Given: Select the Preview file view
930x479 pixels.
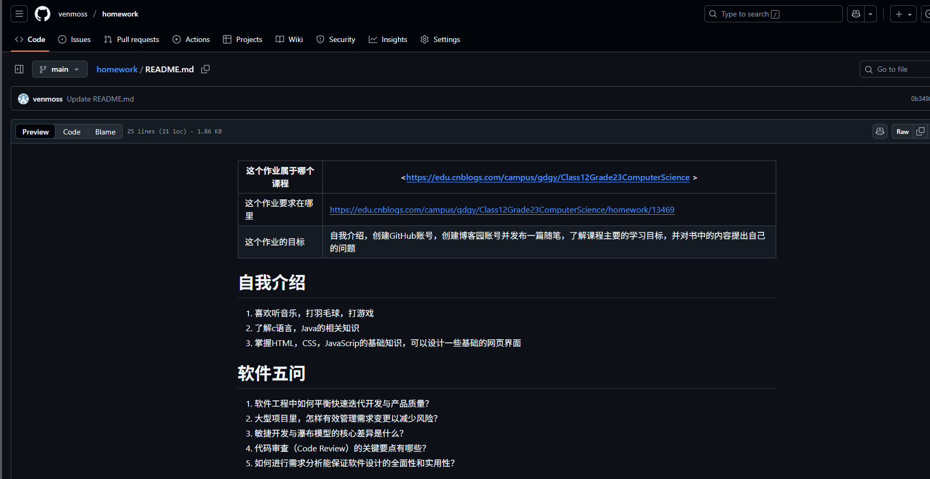Looking at the screenshot, I should point(36,132).
